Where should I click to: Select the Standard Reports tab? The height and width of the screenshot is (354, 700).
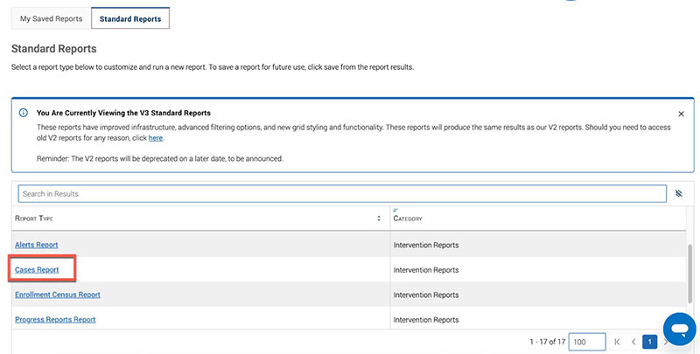129,18
